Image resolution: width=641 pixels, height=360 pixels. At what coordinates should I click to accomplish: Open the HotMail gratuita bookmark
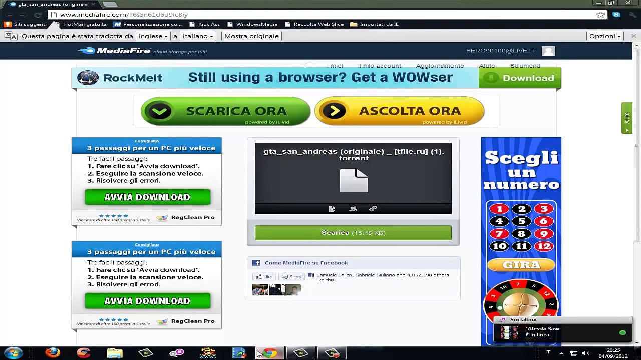tap(80, 24)
